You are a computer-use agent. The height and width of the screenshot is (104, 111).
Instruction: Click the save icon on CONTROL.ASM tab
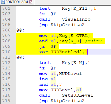pos(3,2)
